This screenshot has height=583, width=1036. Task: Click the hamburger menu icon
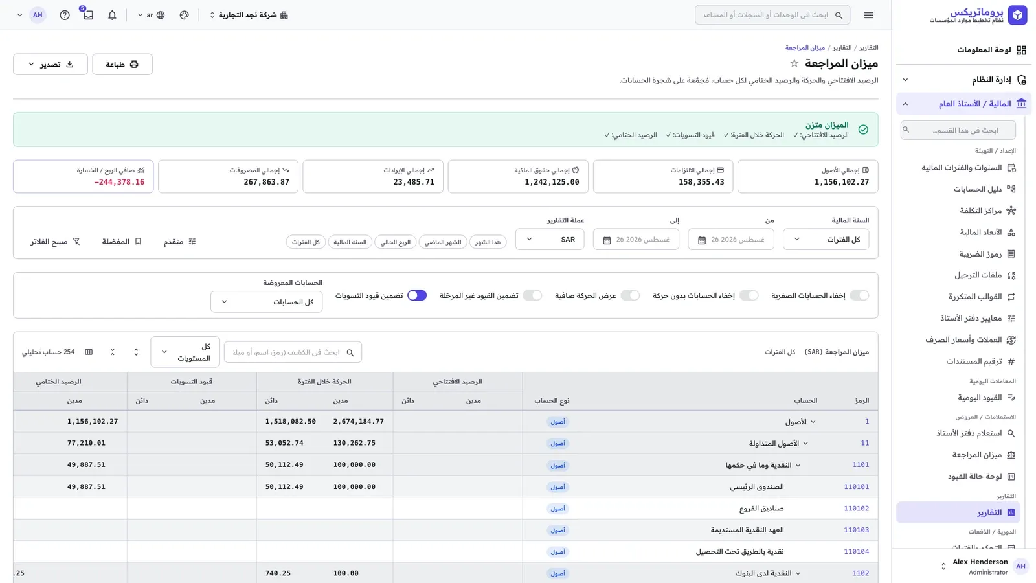click(x=868, y=15)
